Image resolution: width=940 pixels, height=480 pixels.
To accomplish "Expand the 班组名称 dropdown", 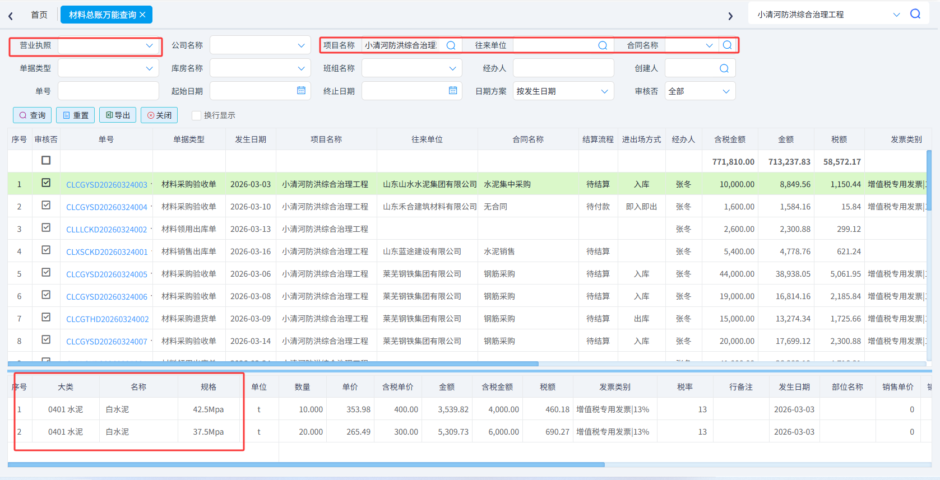I will click(452, 68).
